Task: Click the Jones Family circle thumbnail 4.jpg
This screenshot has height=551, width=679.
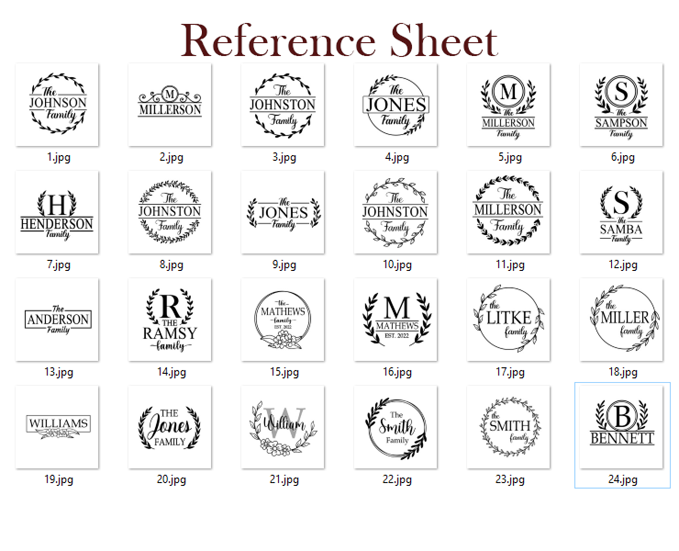Action: tap(396, 104)
